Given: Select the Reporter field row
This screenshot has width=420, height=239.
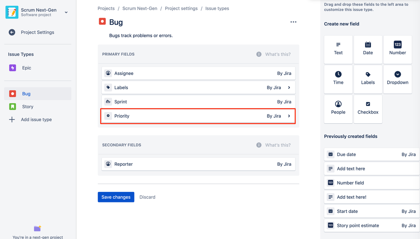Looking at the screenshot, I should 198,164.
